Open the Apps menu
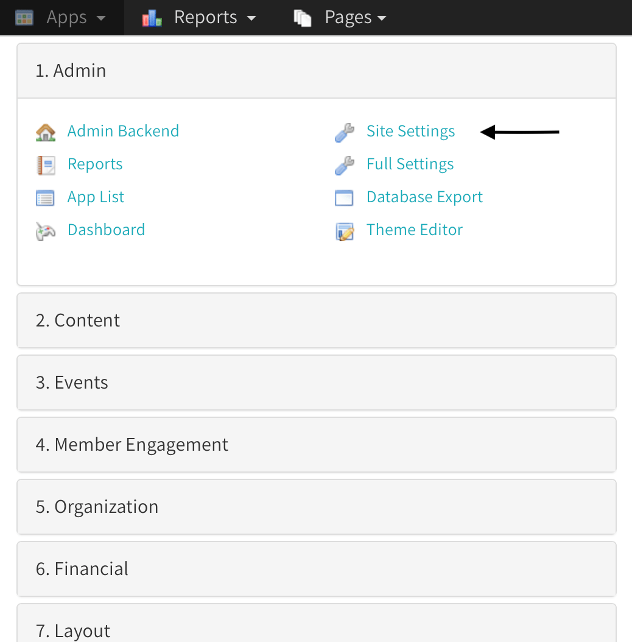The width and height of the screenshot is (632, 642). click(x=66, y=17)
